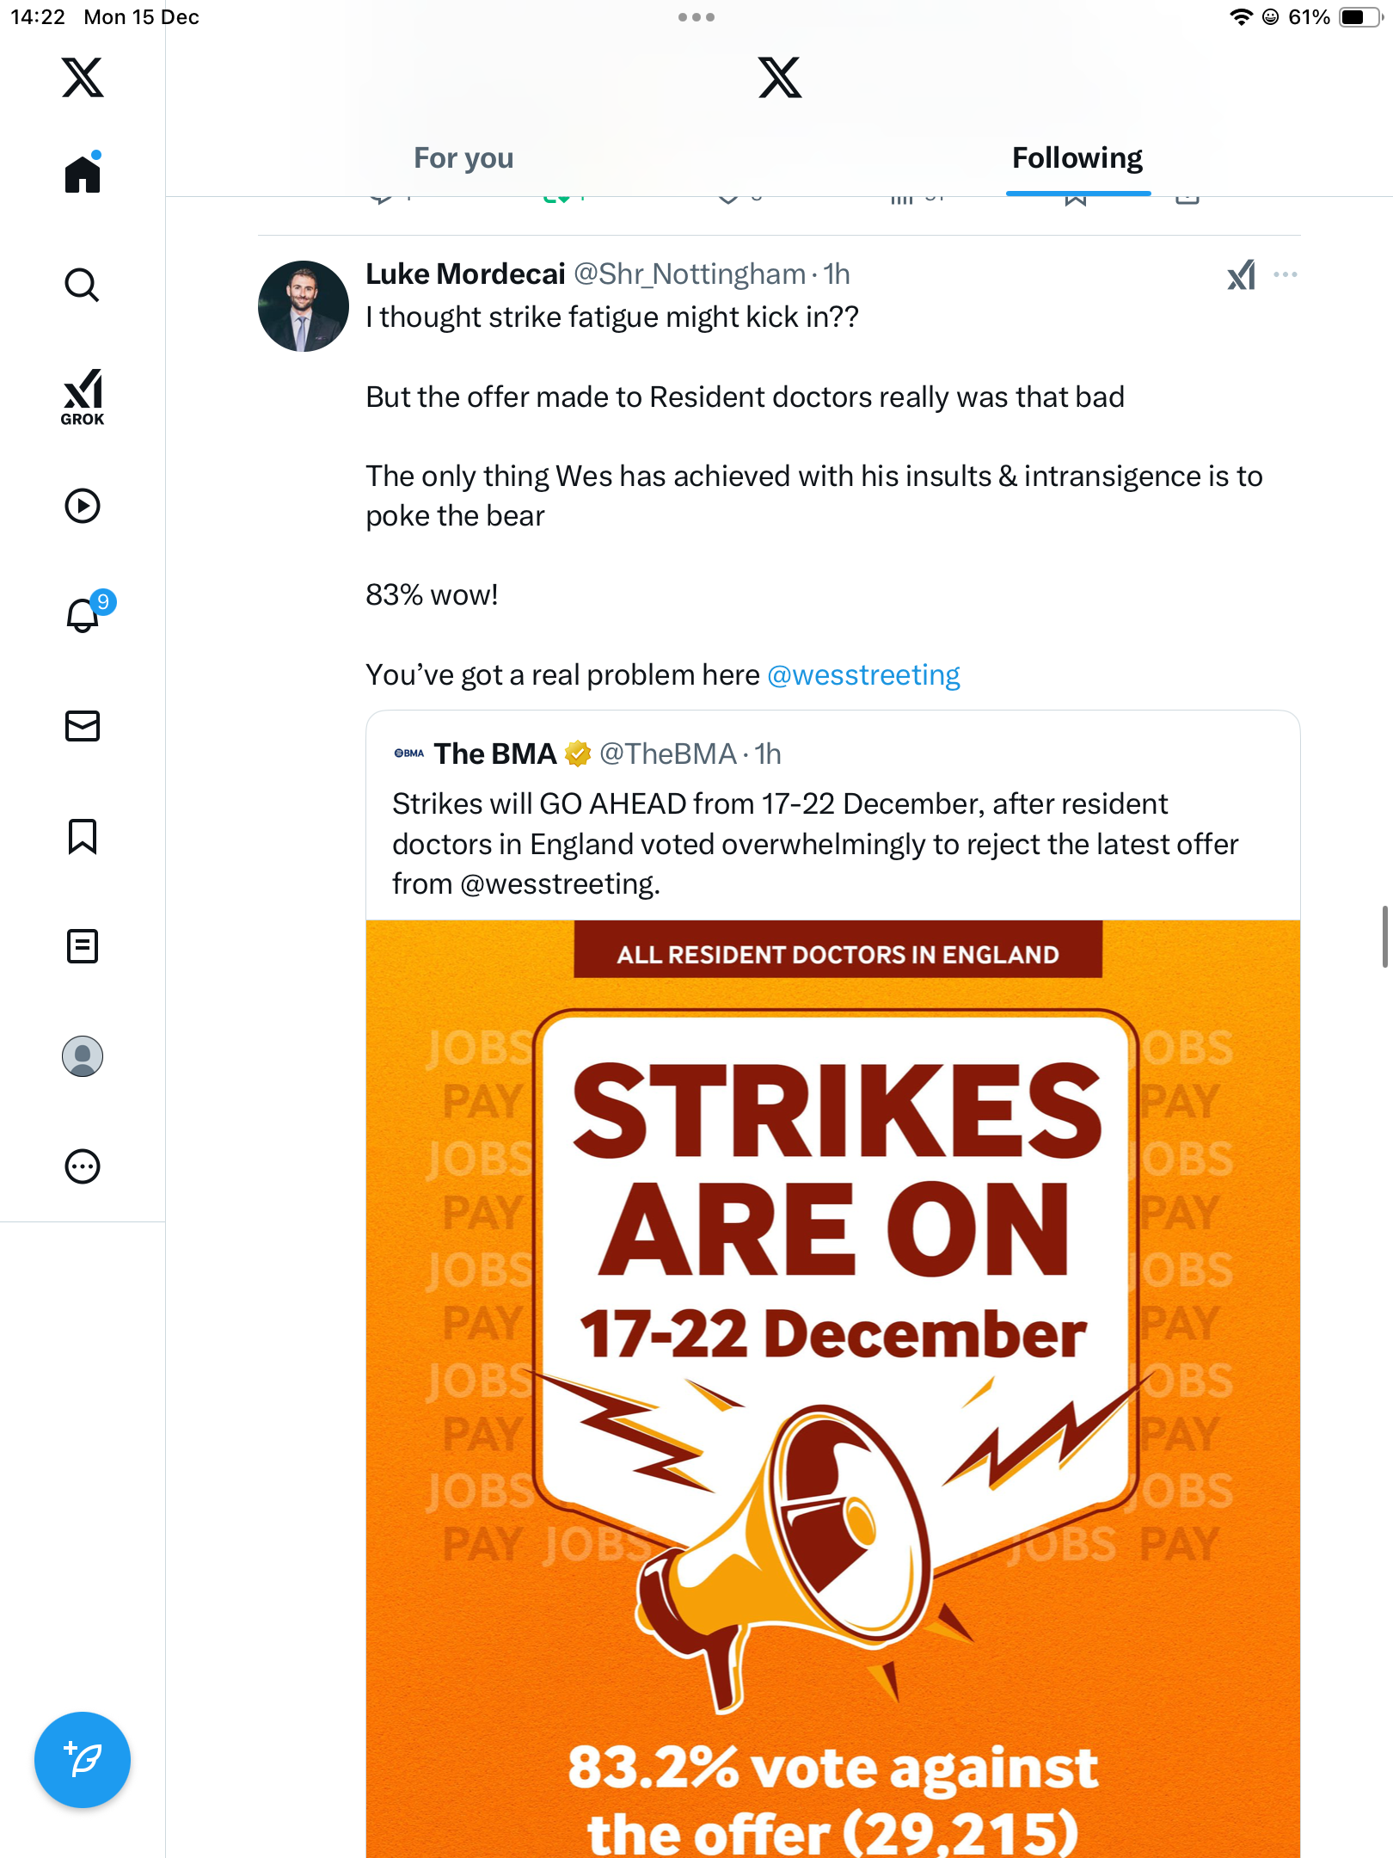This screenshot has height=1858, width=1393.
Task: Open the quoted post from The BMA
Action: pos(815,843)
